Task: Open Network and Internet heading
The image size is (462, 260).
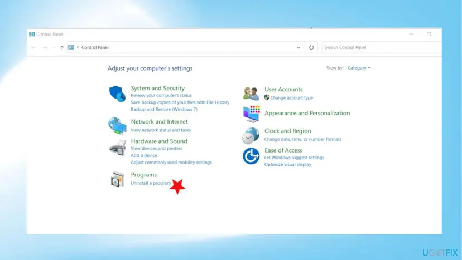Action: [x=160, y=122]
